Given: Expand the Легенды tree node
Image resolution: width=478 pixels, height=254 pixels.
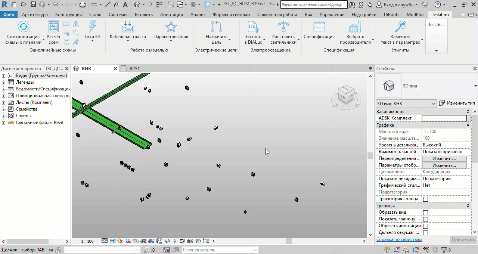Looking at the screenshot, I should 3,82.
